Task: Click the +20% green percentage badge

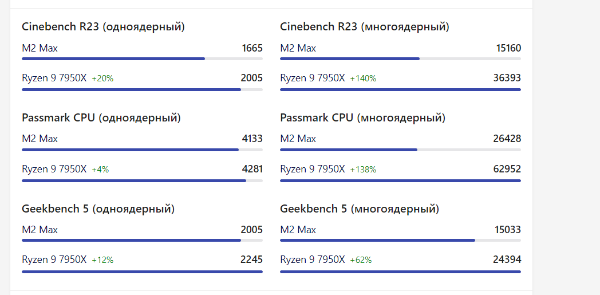Action: [x=102, y=78]
